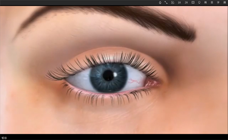The width and height of the screenshot is (228, 140).
Task: Open the 画 picture settings
Action: (x=206, y=3)
